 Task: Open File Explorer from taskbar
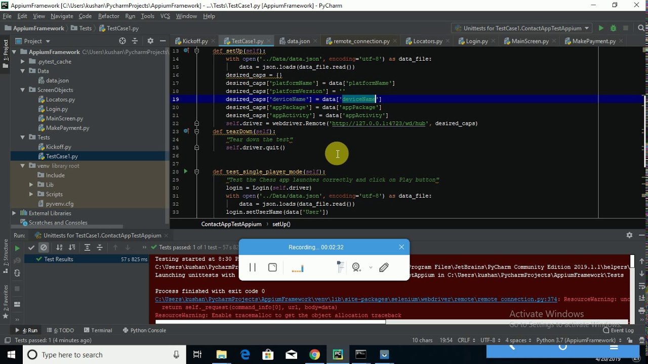pyautogui.click(x=221, y=355)
